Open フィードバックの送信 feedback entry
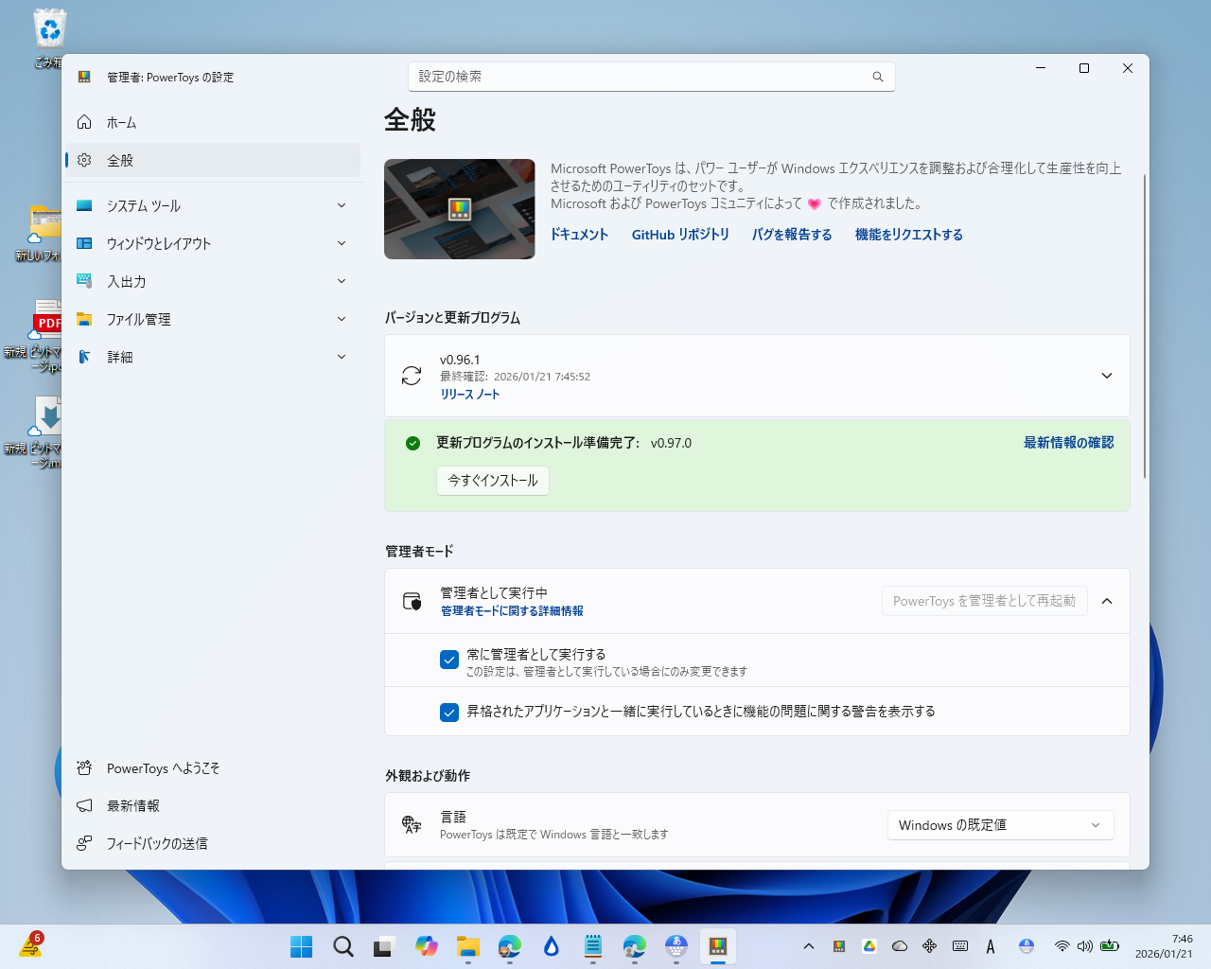This screenshot has width=1211, height=969. point(212,844)
